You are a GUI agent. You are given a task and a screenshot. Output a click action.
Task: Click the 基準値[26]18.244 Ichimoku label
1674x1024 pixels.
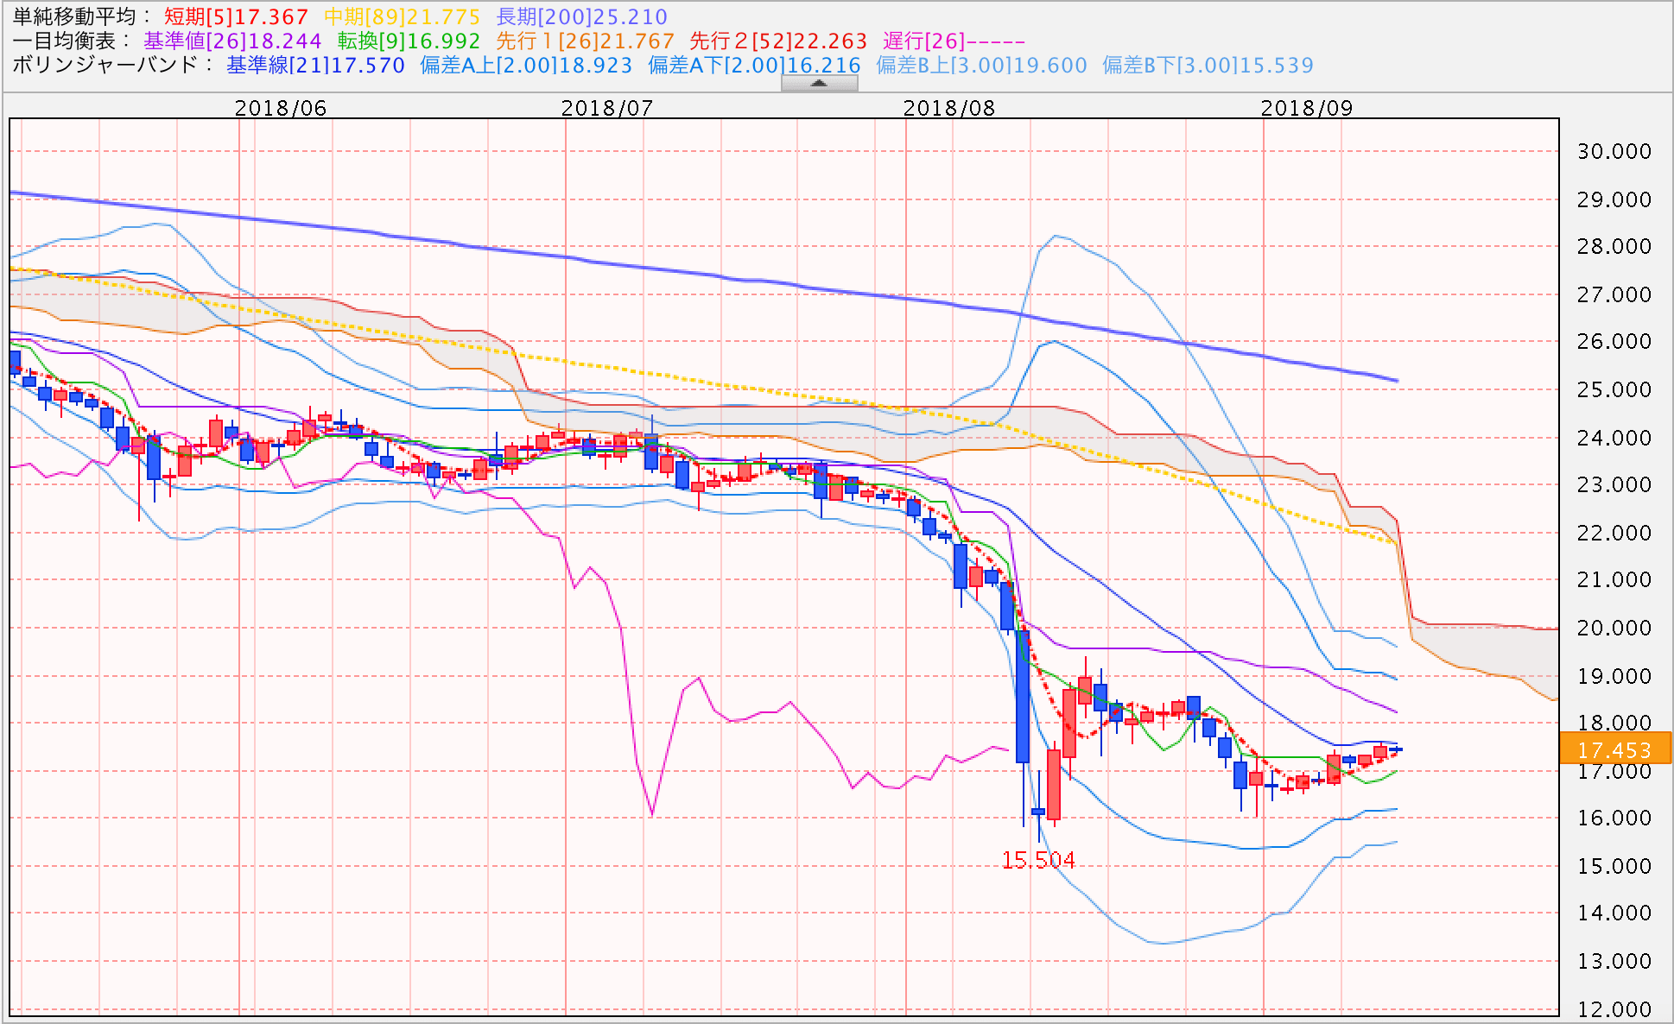coord(232,41)
